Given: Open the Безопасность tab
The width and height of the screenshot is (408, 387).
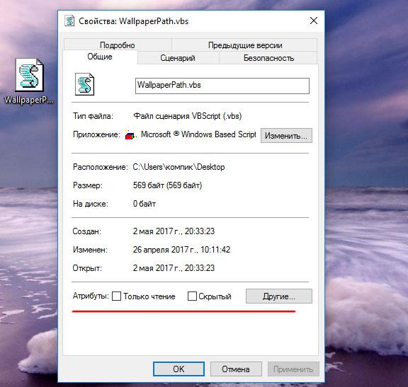Looking at the screenshot, I should [x=268, y=58].
